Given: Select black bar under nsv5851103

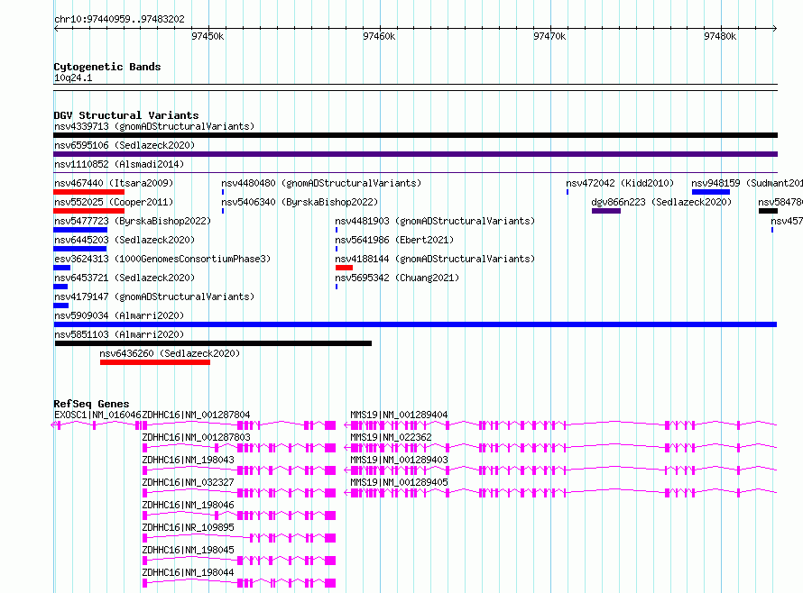Looking at the screenshot, I should 213,343.
